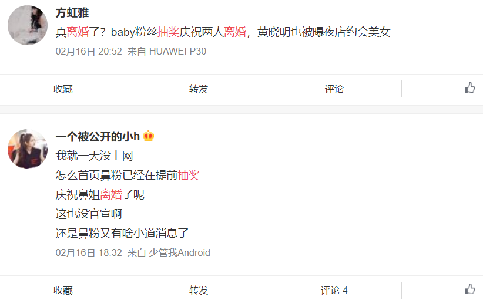Click first red 离婚 keyword in first post
483x300 pixels.
coord(78,32)
